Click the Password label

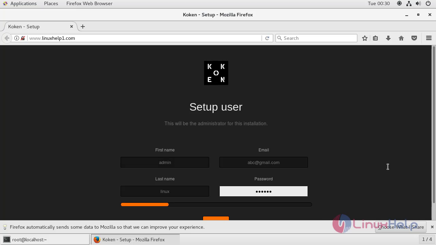264,179
